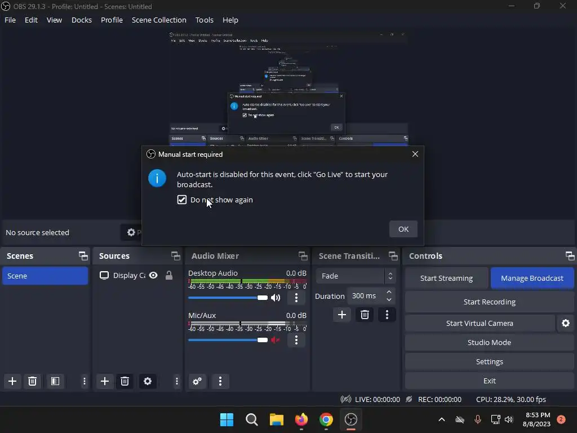Viewport: 577px width, 433px height.
Task: Delete selected source with trash icon
Action: (125, 381)
